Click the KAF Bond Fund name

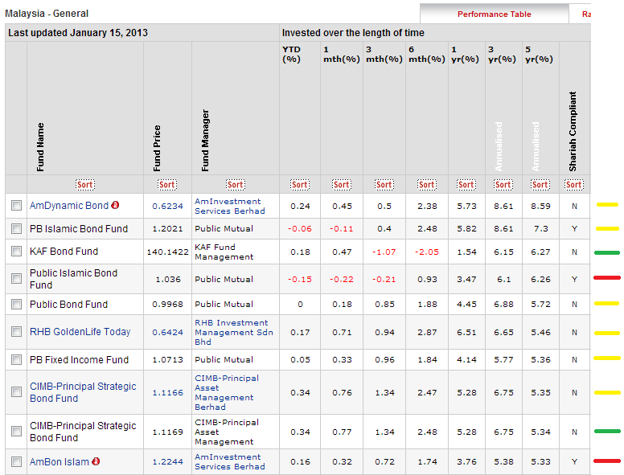[x=64, y=252]
